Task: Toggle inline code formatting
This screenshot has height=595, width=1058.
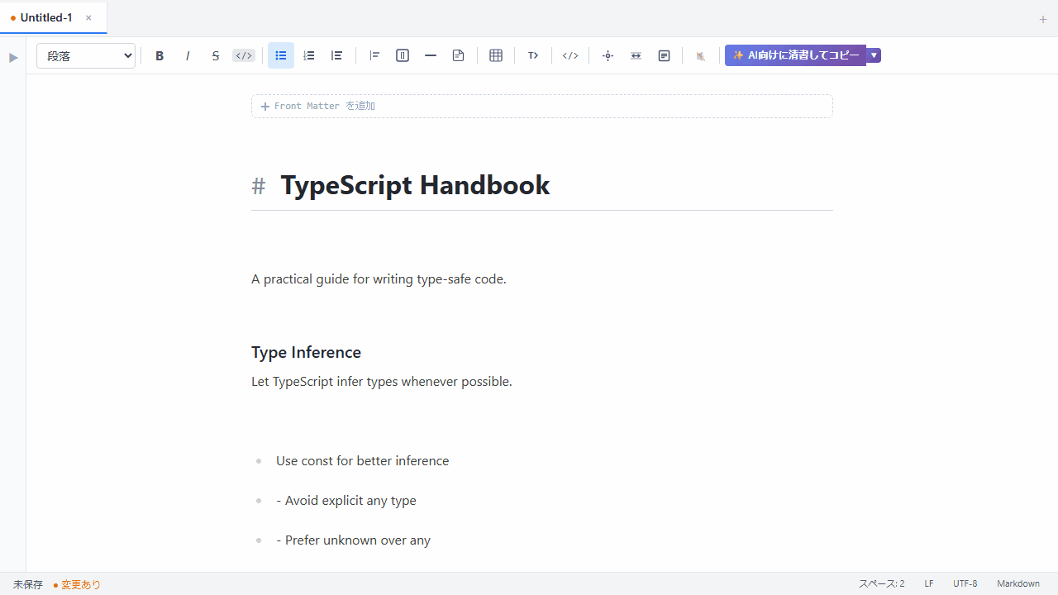Action: coord(244,55)
